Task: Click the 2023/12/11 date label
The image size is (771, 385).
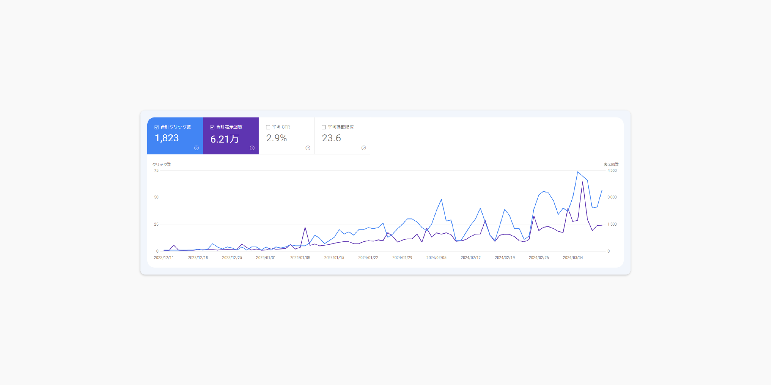Action: 164,258
